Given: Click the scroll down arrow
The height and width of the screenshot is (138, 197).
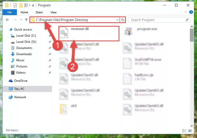Looking at the screenshot, I should point(192,126).
